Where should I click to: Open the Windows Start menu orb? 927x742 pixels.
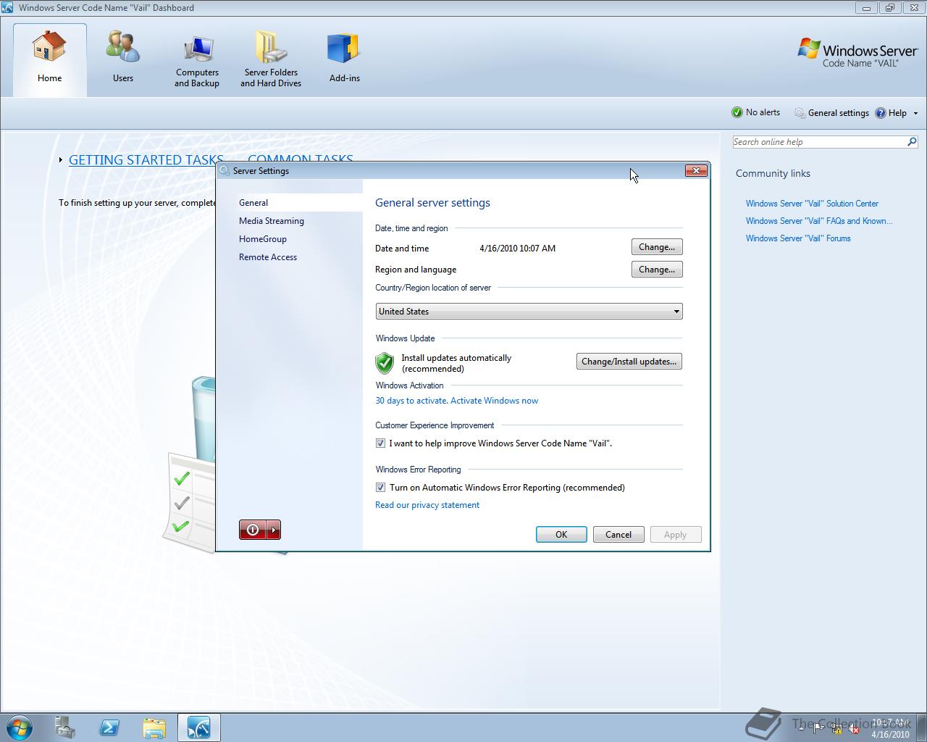(19, 727)
